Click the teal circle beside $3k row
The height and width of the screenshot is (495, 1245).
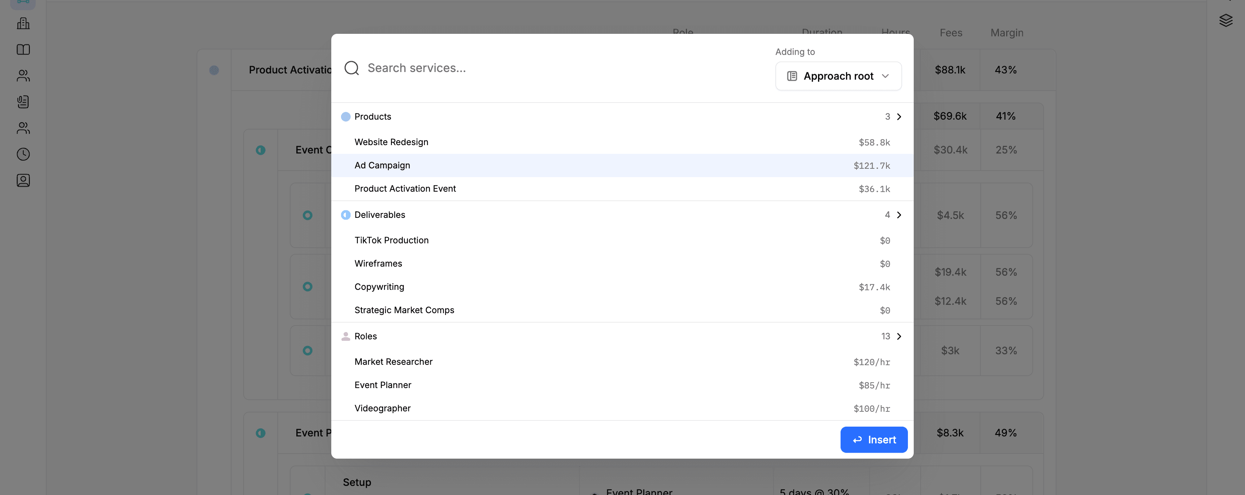coord(307,351)
